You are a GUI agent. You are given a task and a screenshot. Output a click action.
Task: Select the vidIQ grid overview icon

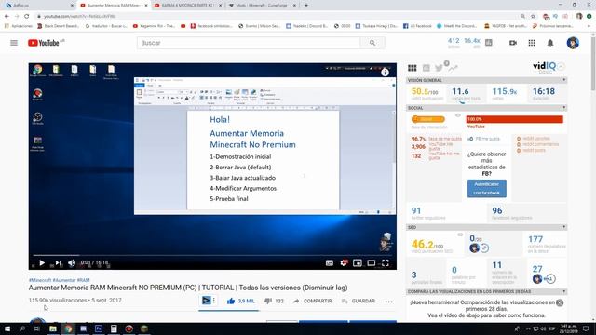[x=412, y=68]
